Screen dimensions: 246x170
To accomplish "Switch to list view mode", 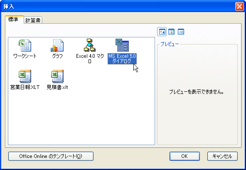I will [171, 32].
